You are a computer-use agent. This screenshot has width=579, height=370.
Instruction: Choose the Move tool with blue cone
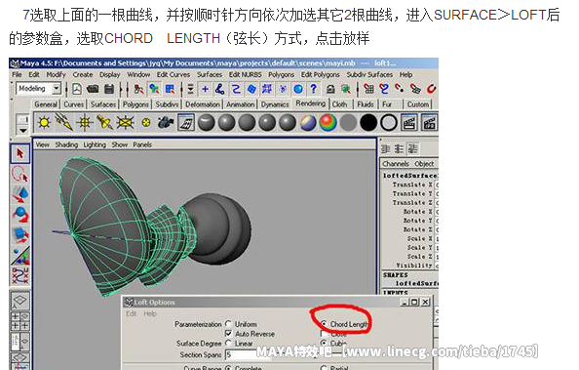tap(19, 194)
